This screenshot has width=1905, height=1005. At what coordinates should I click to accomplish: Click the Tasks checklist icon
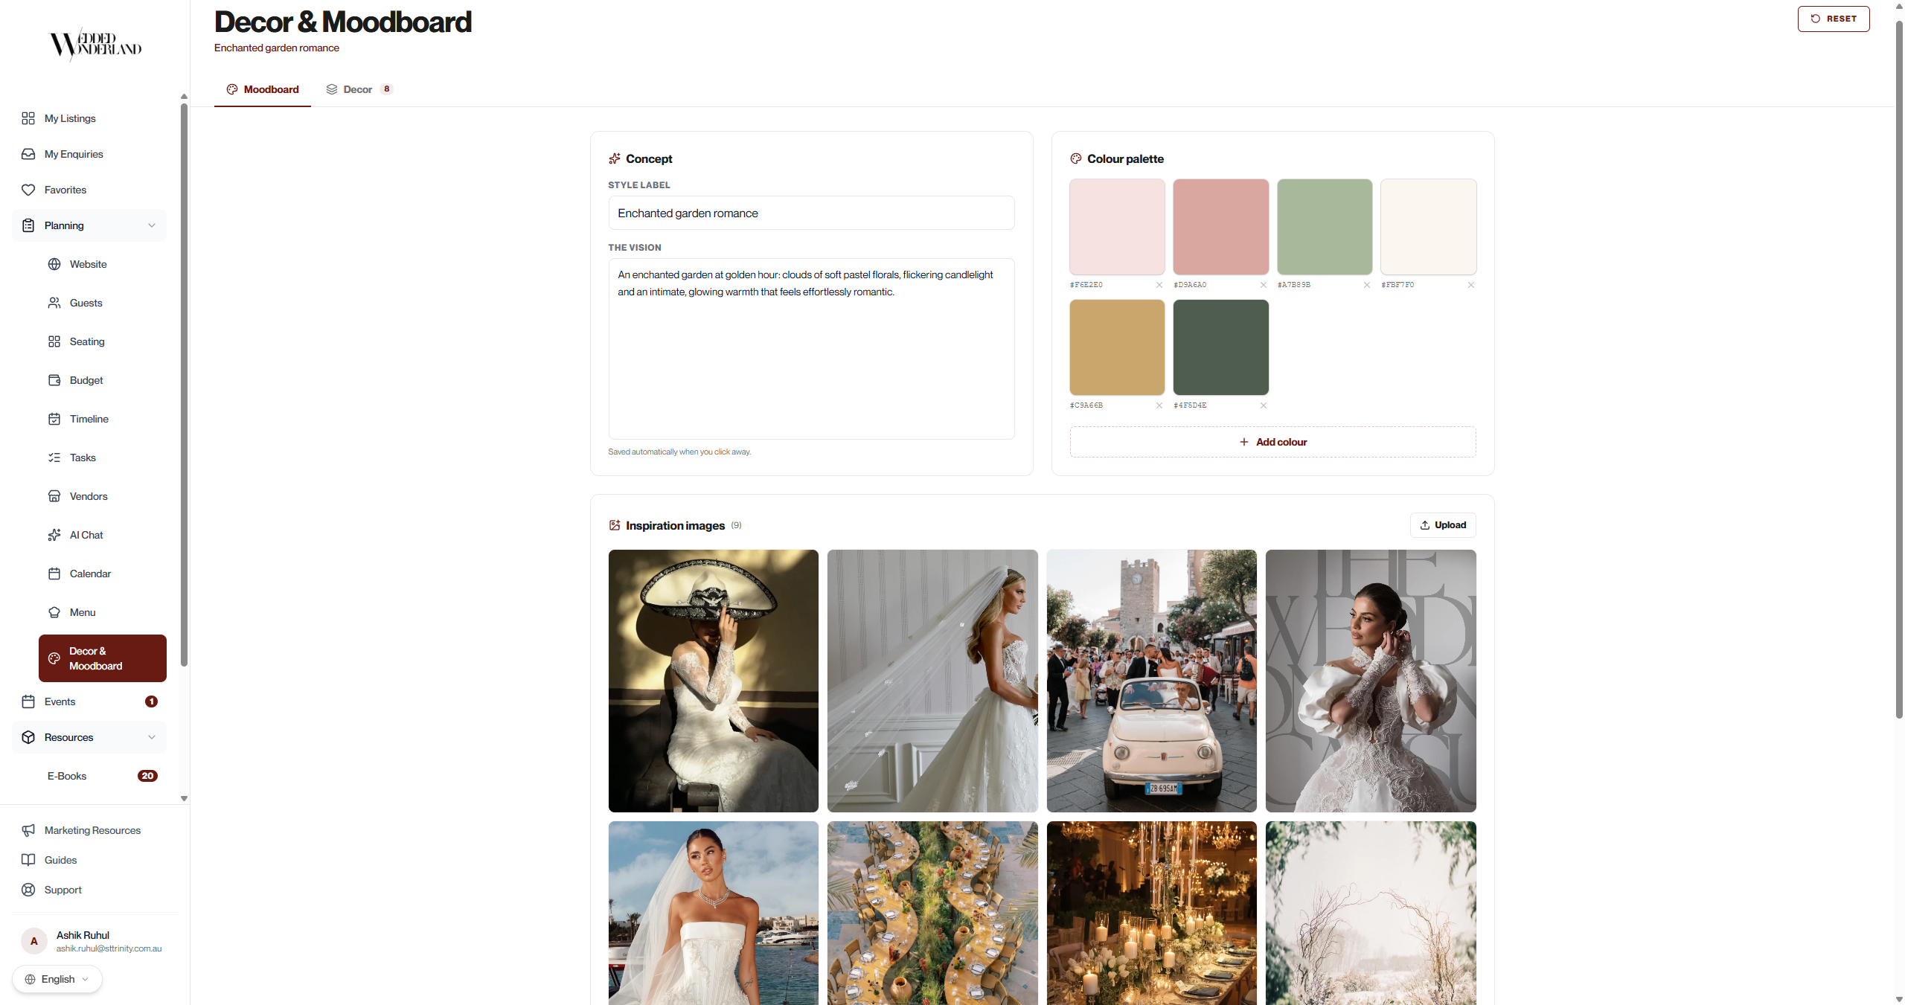click(54, 457)
